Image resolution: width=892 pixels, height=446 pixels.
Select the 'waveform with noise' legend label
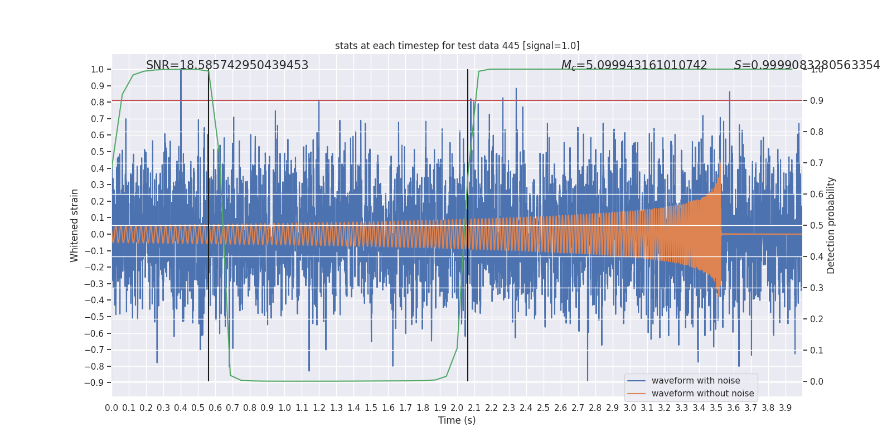pos(696,381)
